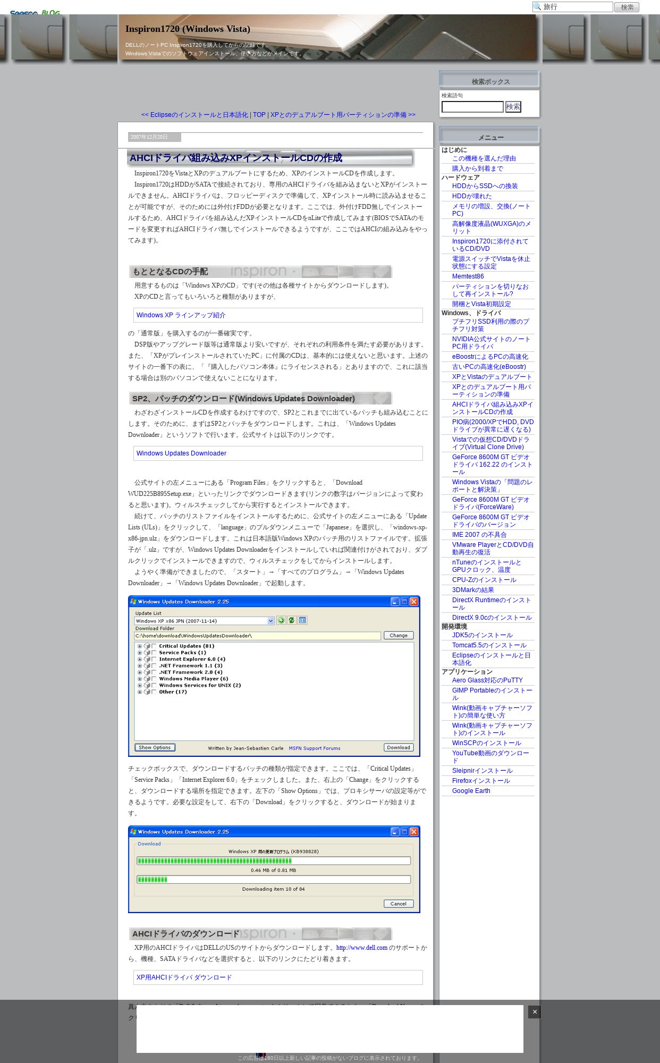Click the package icon beside Critical Updates (81)

point(147,646)
